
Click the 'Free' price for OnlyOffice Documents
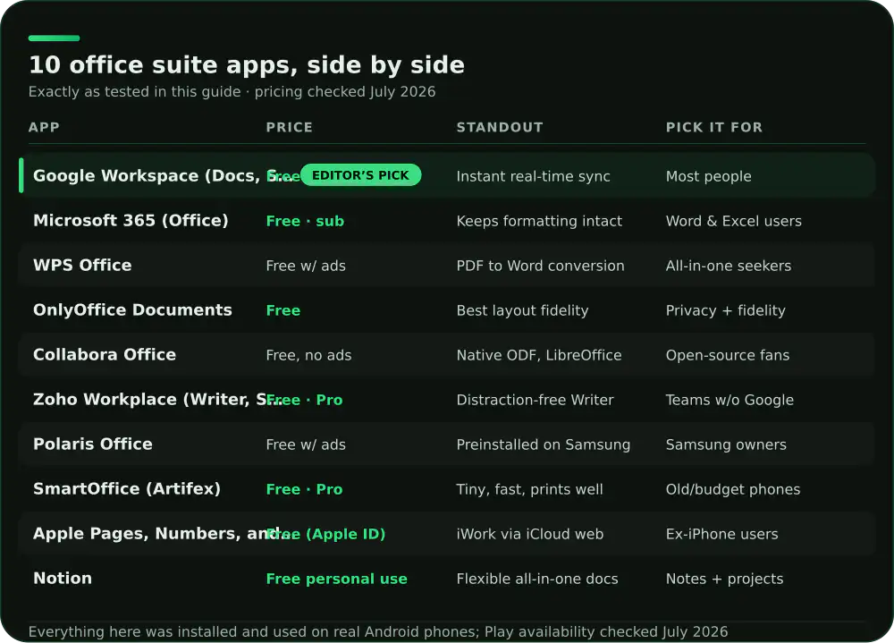coord(283,310)
